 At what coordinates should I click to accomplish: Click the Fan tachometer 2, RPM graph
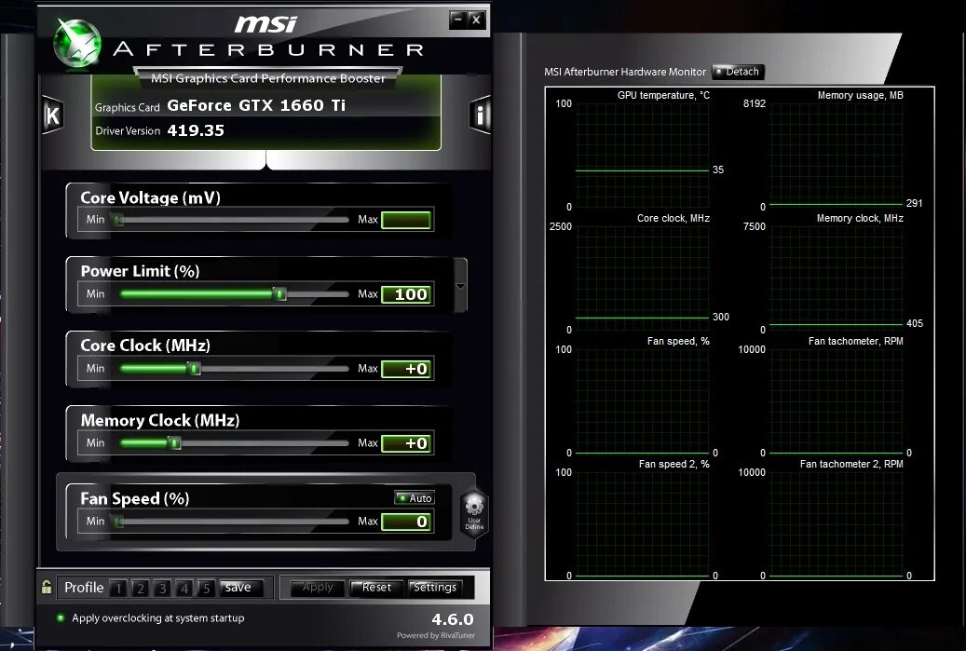tap(836, 524)
